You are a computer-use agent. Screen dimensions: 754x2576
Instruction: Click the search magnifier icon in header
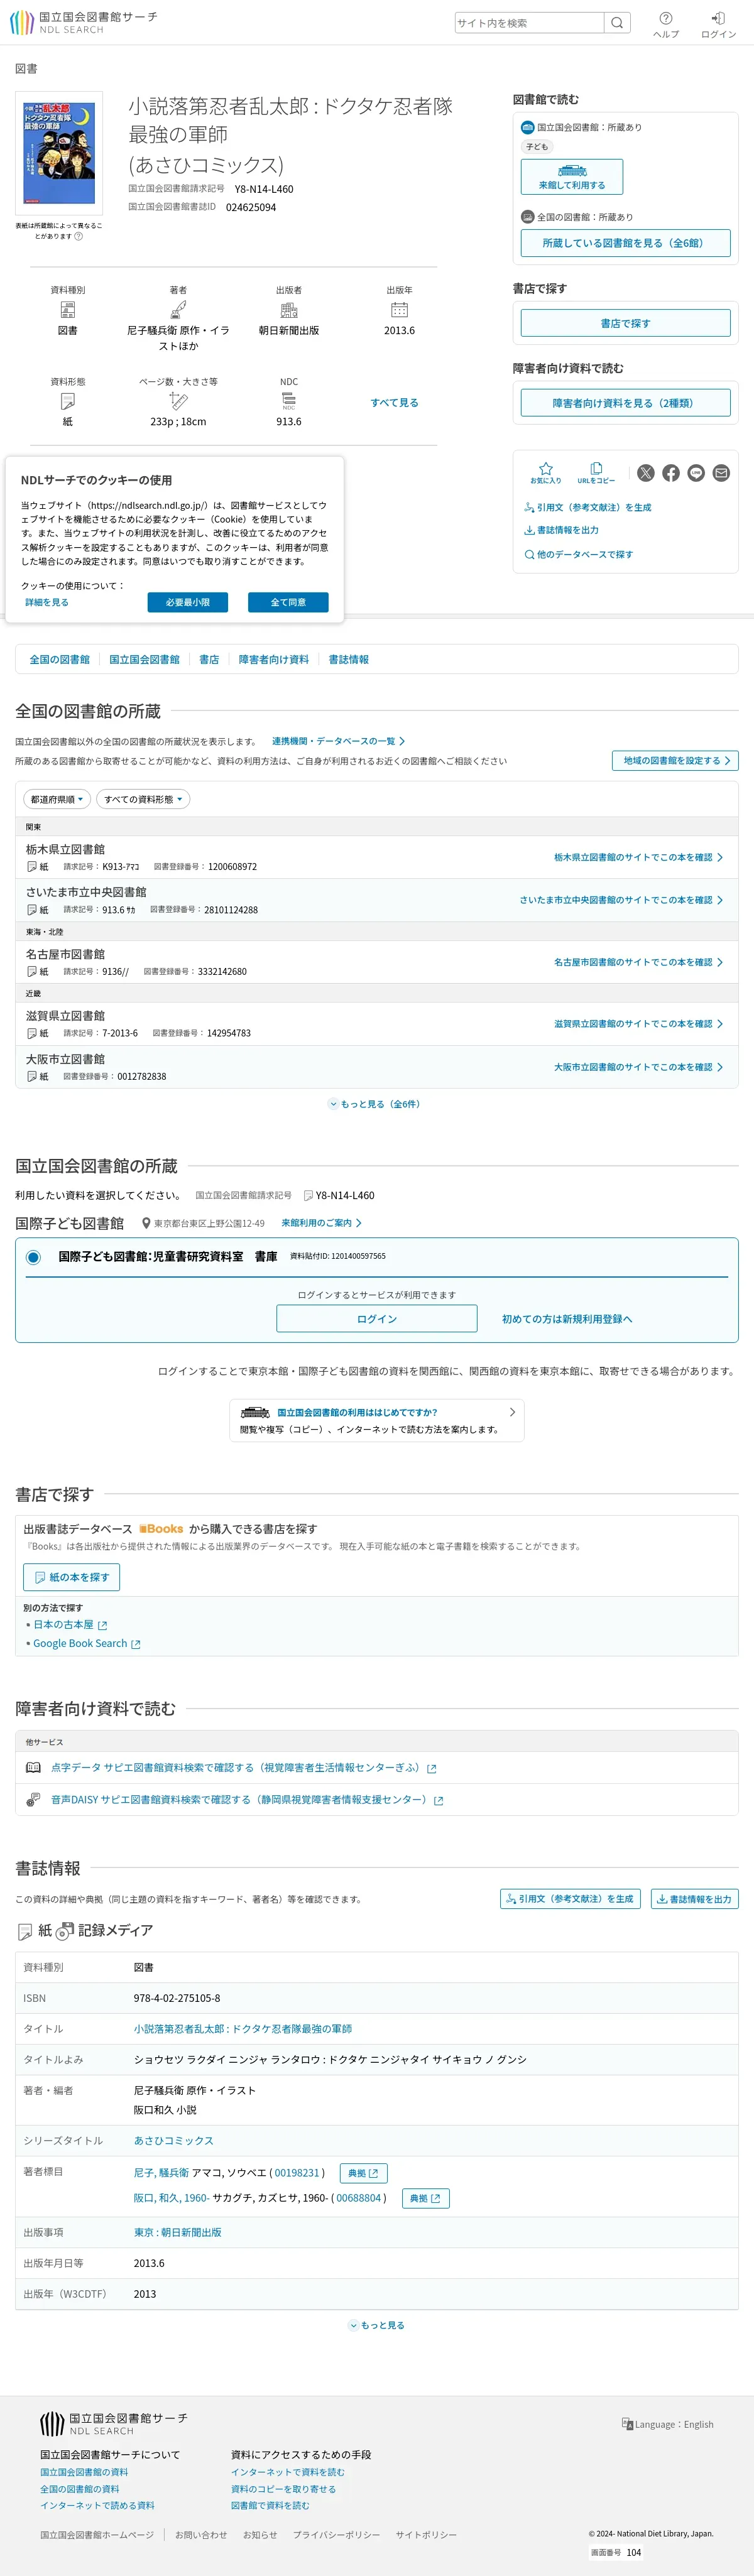click(x=617, y=23)
